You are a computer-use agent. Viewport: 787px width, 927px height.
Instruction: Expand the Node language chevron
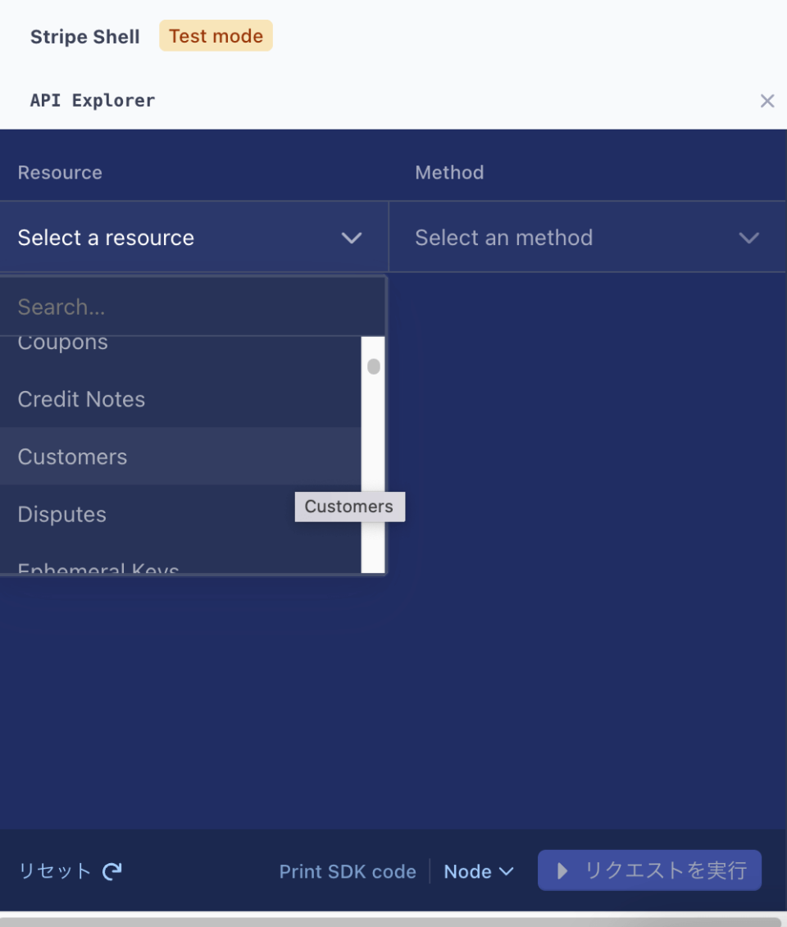pyautogui.click(x=507, y=871)
